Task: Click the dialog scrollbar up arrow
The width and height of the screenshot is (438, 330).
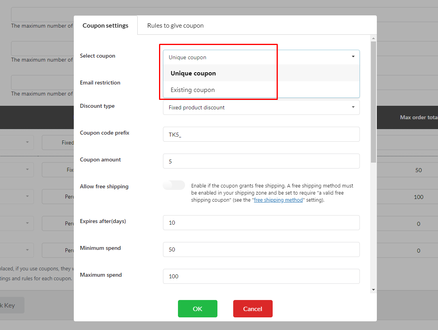Action: pyautogui.click(x=373, y=38)
